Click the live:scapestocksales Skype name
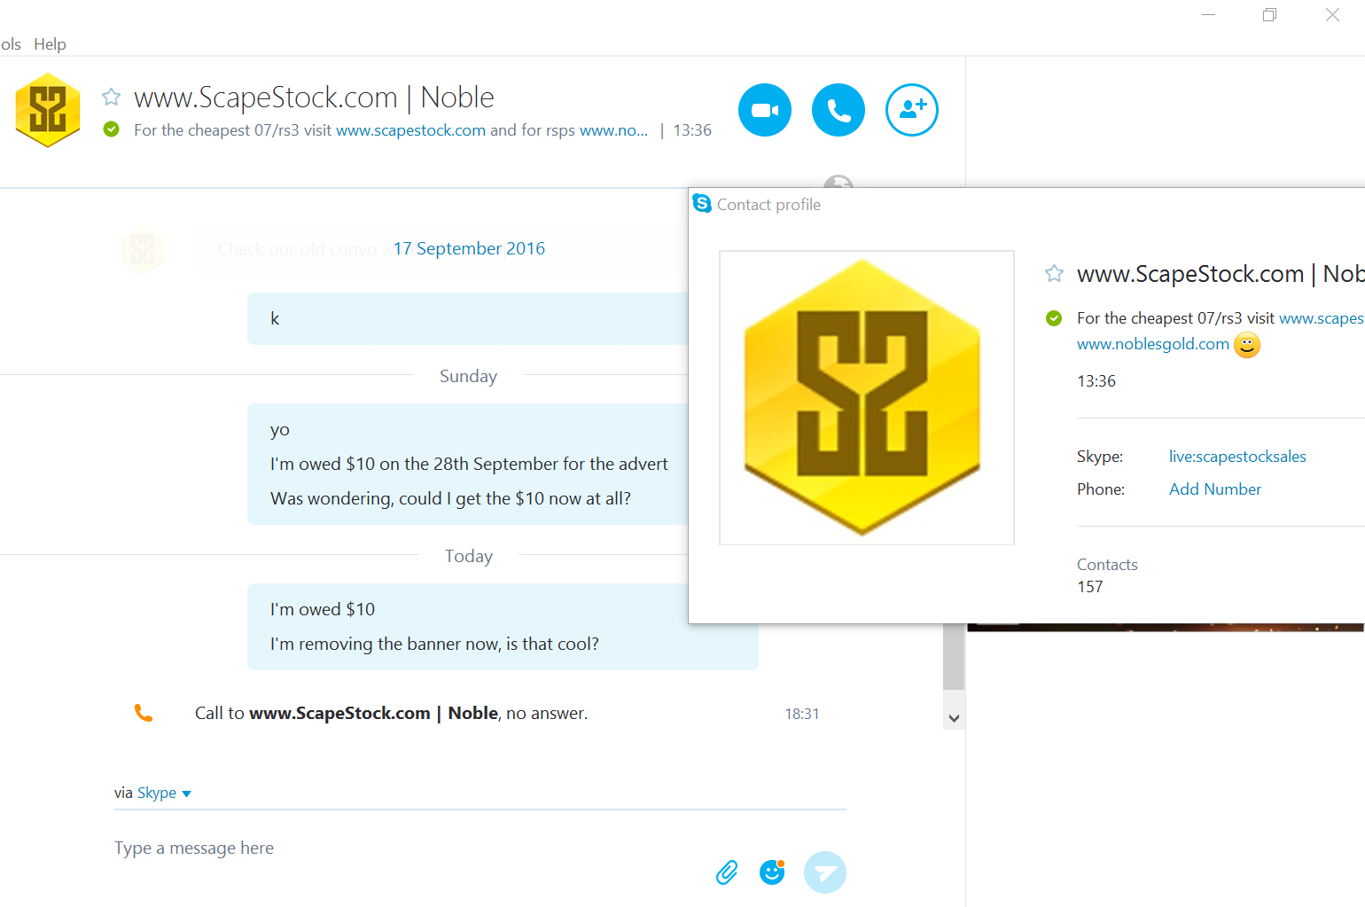This screenshot has width=1365, height=907. [1237, 457]
